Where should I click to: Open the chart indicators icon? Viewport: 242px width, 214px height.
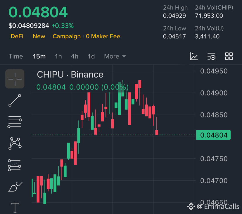pos(194,56)
